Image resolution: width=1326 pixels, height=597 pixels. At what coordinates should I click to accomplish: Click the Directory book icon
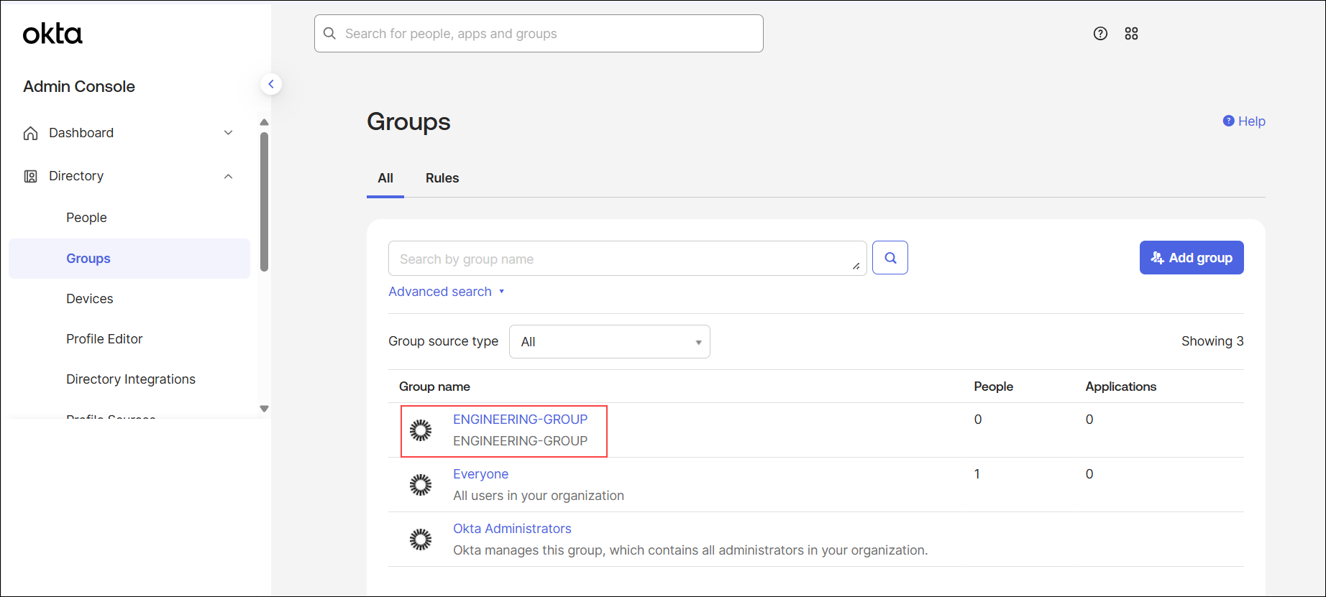(30, 176)
